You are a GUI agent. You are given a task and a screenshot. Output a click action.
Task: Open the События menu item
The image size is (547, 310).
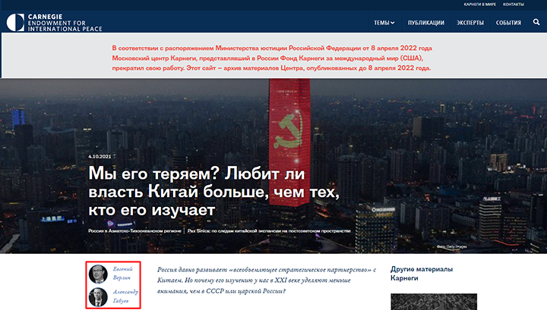(x=508, y=23)
